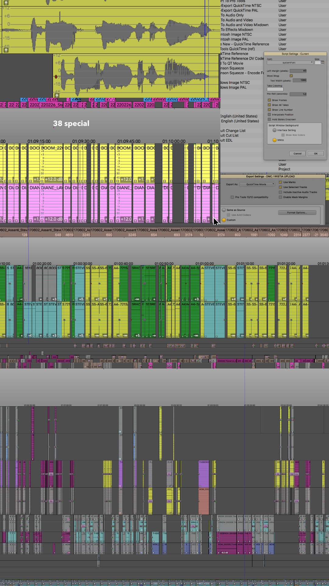Click the +12.0 dB gain badge on the DIANE_LAV clip

(x=54, y=219)
